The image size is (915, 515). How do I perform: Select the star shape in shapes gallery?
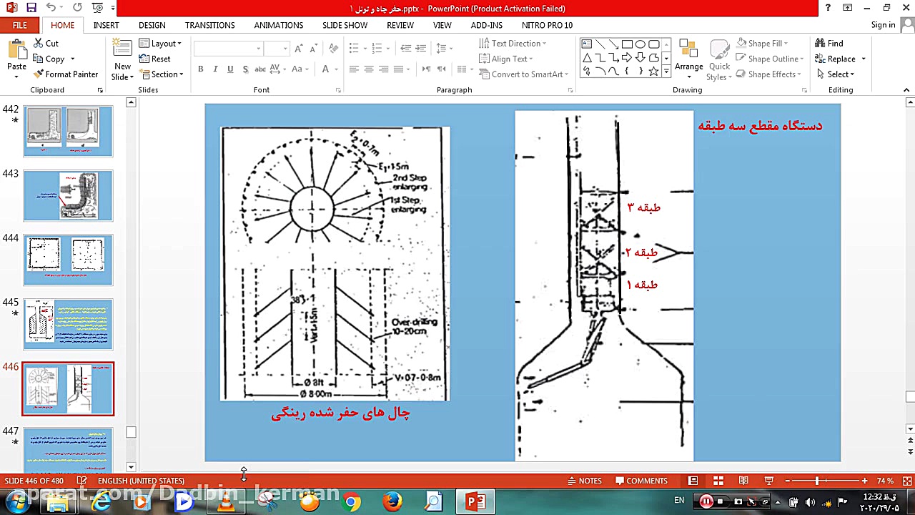point(653,72)
